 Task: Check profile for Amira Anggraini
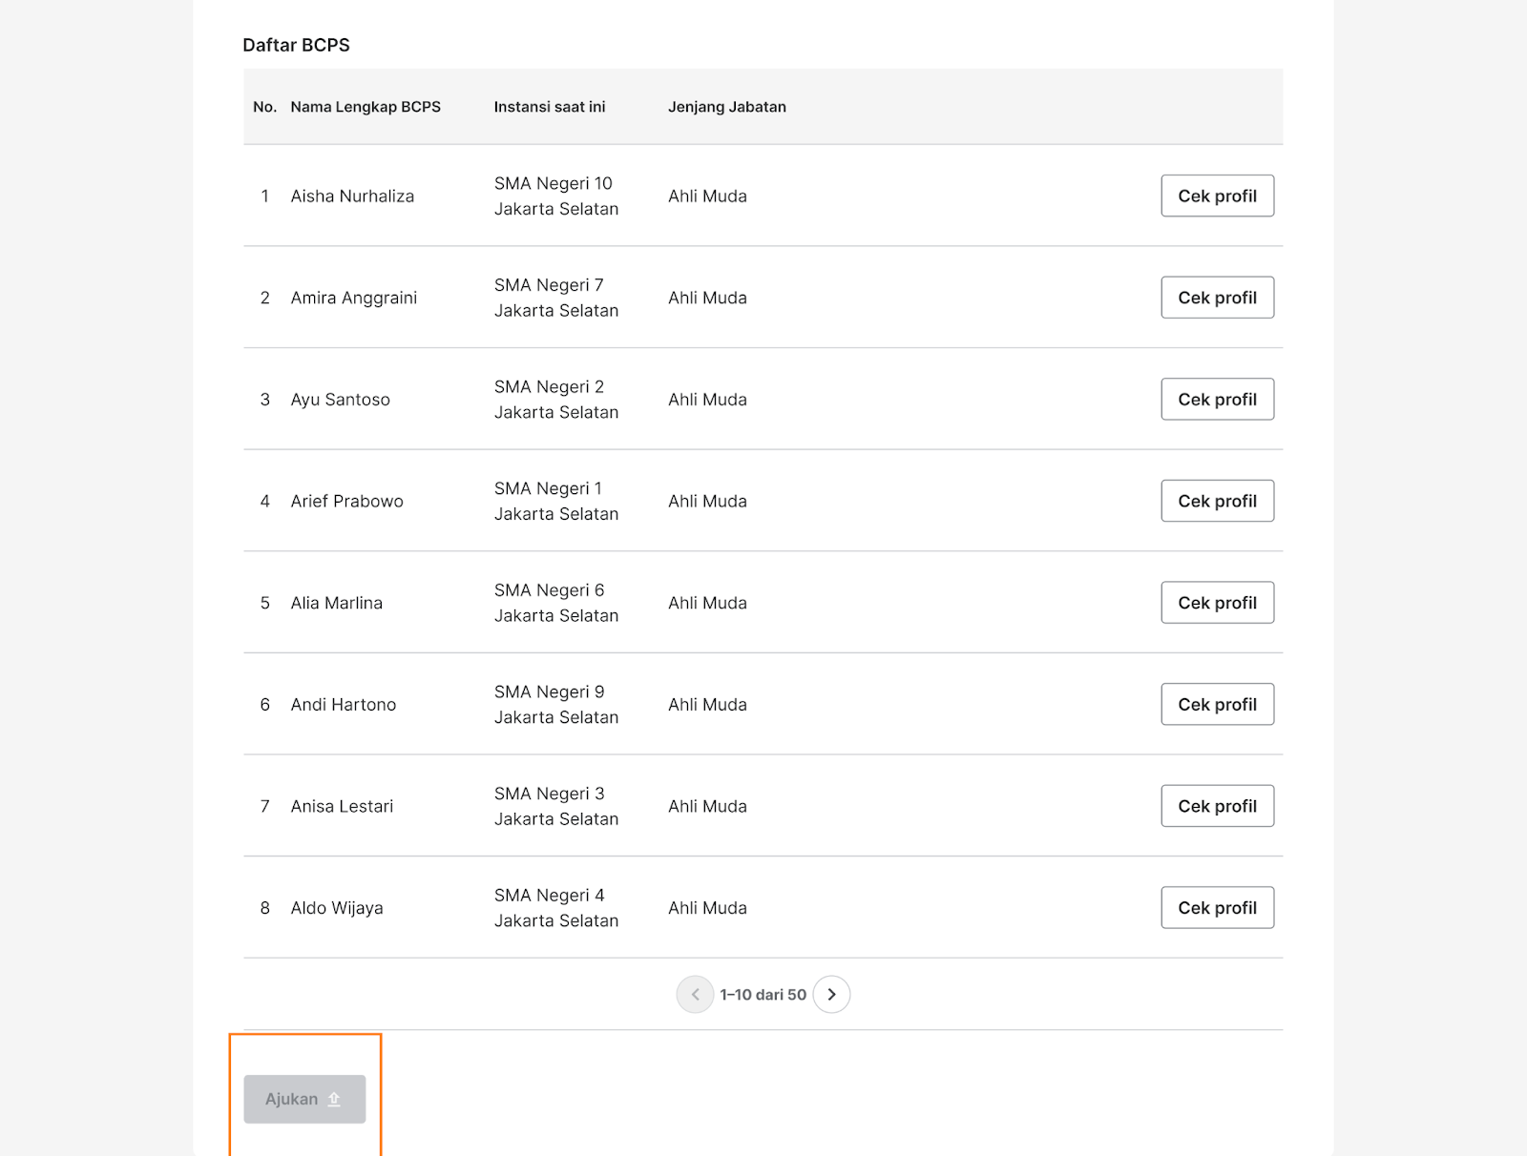1217,298
